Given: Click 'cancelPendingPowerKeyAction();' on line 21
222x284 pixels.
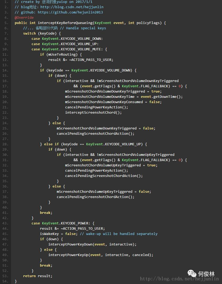Looking at the screenshot, I should click(97, 107).
